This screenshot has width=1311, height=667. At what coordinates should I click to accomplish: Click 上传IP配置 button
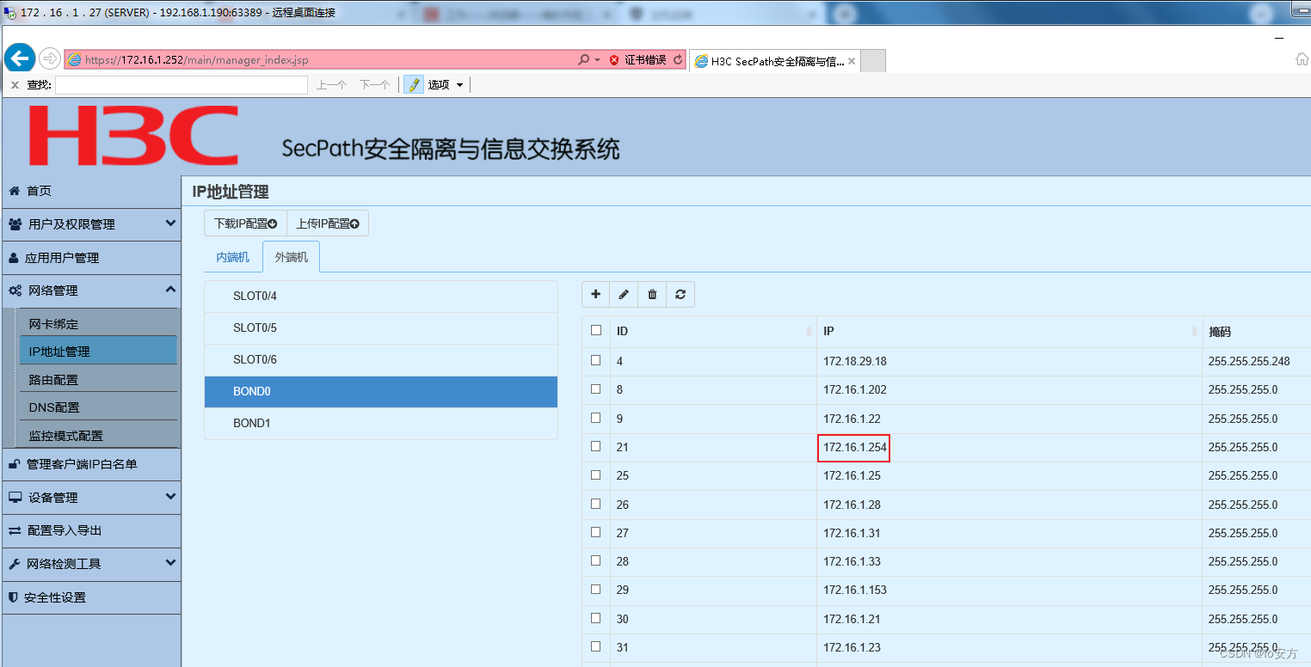328,223
